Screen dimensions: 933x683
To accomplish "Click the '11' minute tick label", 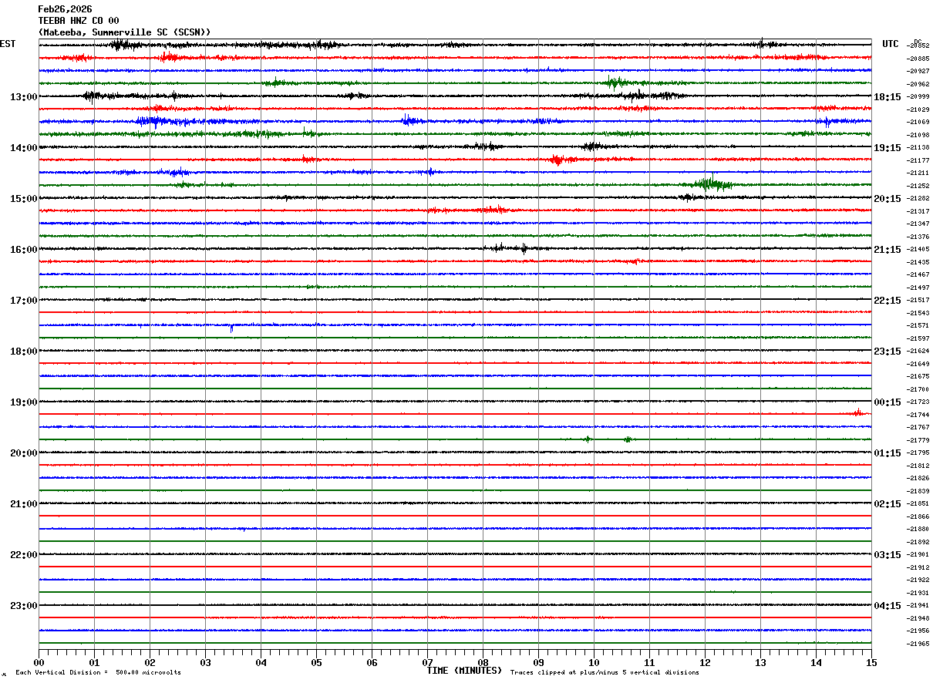I will tap(649, 662).
